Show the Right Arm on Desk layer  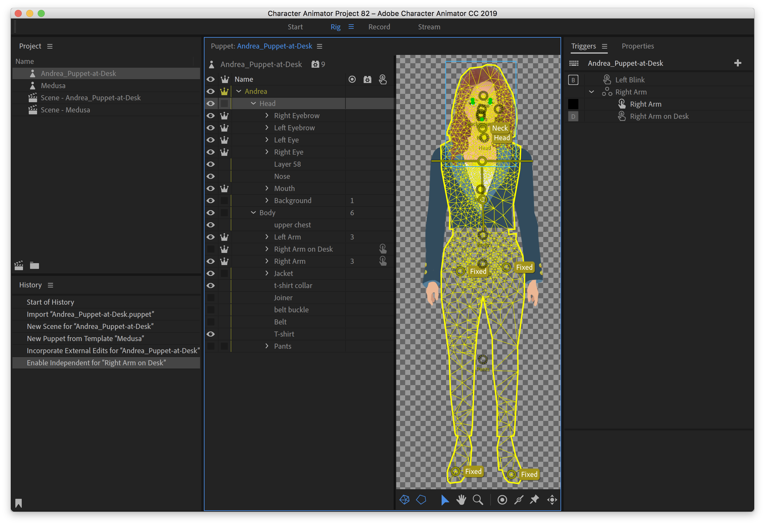[x=211, y=249]
